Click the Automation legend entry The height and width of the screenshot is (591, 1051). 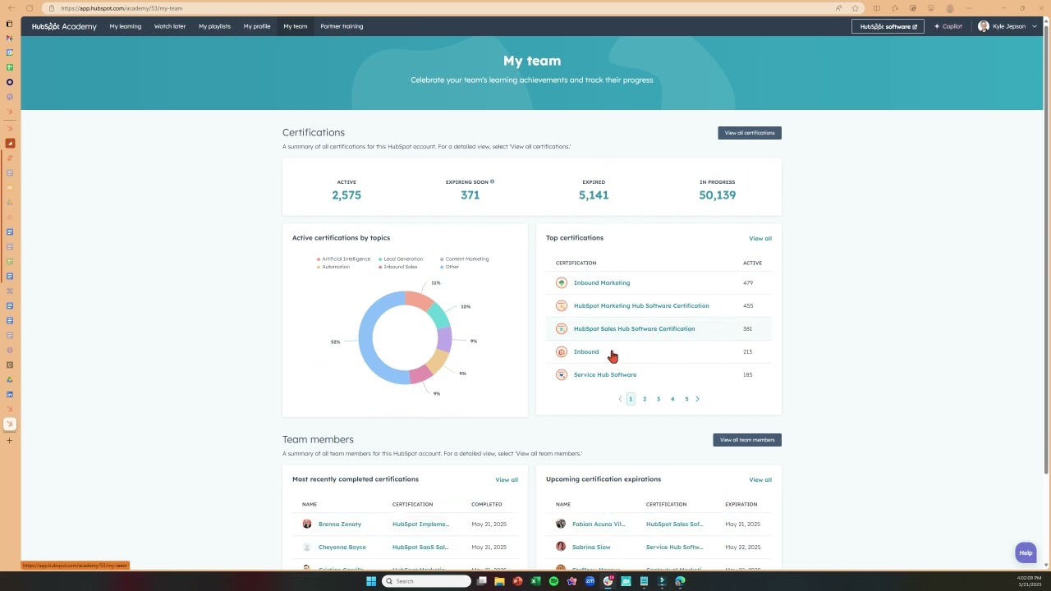point(333,267)
